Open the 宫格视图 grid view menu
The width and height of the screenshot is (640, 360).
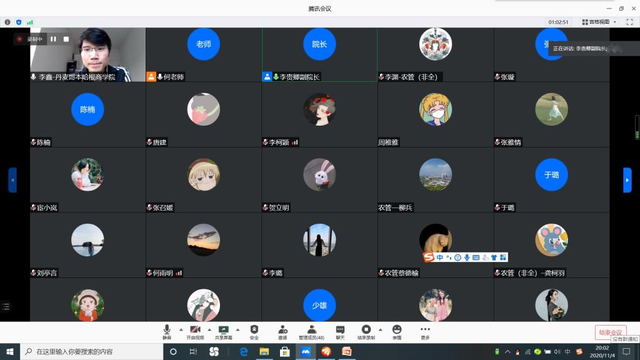(599, 22)
